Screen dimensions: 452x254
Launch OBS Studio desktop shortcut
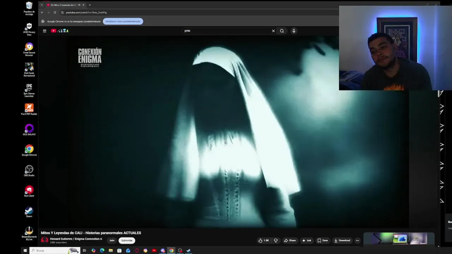[29, 171]
